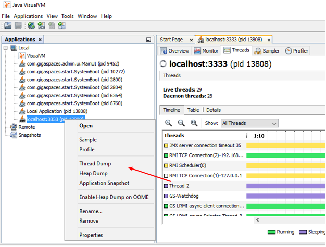The width and height of the screenshot is (326, 247).
Task: Open the Tools menu
Action: click(x=68, y=16)
